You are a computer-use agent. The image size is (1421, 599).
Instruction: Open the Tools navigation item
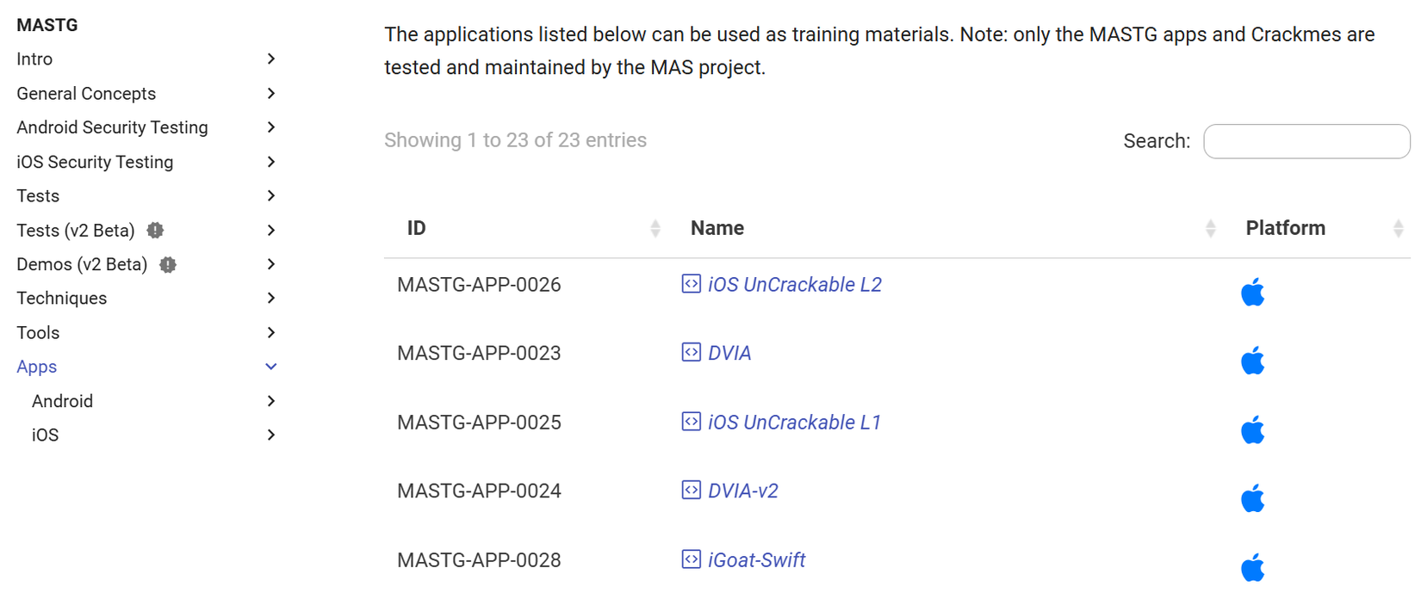point(38,333)
